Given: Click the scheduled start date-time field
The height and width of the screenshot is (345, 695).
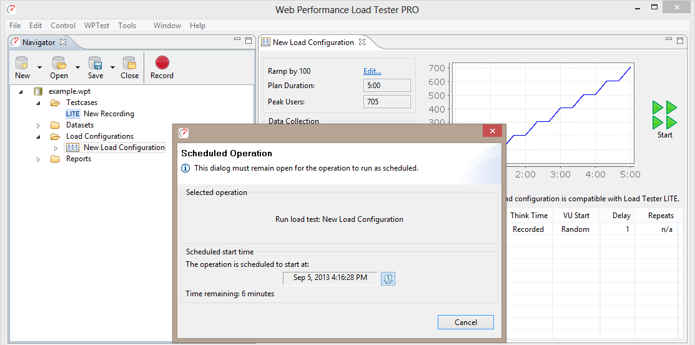Looking at the screenshot, I should click(330, 278).
